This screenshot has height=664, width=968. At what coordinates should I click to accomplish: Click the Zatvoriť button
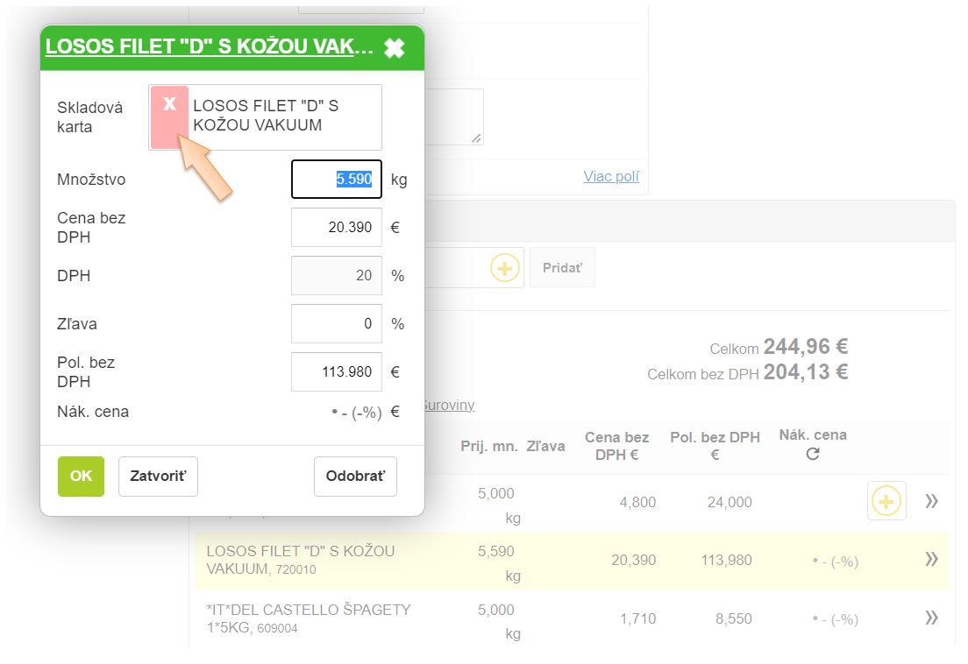(158, 477)
